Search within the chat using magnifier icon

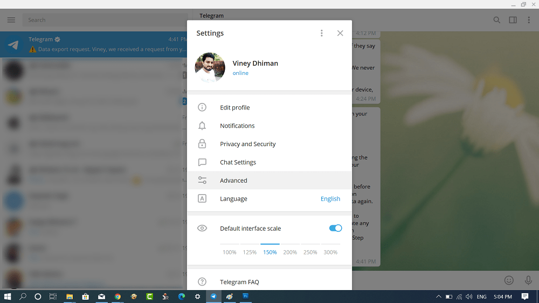pyautogui.click(x=497, y=20)
